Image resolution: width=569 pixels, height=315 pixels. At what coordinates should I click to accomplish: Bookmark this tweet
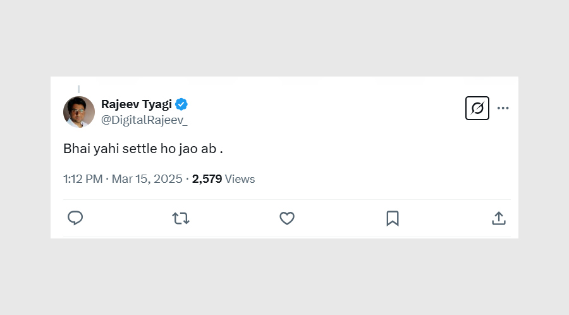point(393,218)
